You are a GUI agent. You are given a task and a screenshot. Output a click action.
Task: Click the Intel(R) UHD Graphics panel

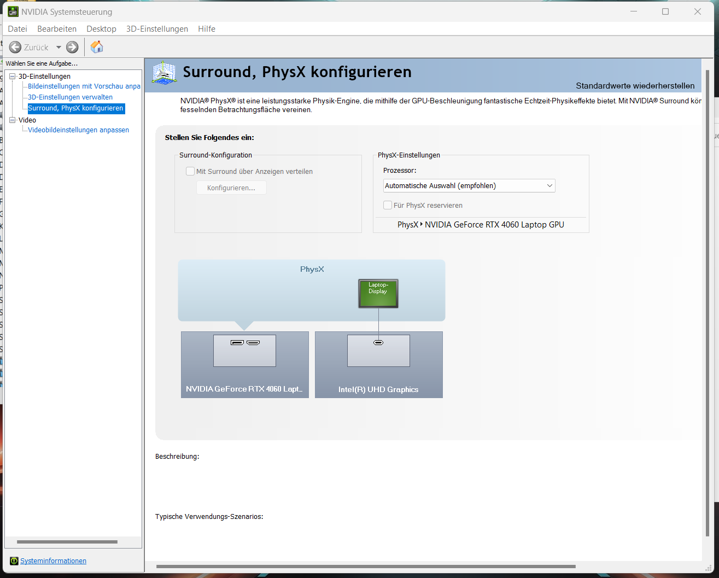click(379, 365)
